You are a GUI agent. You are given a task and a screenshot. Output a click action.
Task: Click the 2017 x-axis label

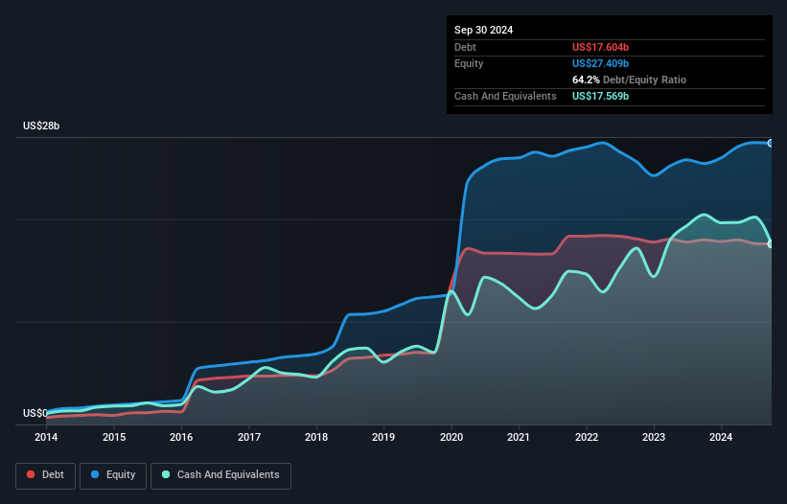click(x=249, y=437)
